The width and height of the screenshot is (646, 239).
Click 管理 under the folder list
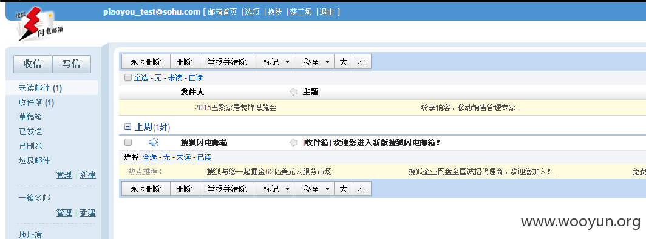tap(64, 175)
